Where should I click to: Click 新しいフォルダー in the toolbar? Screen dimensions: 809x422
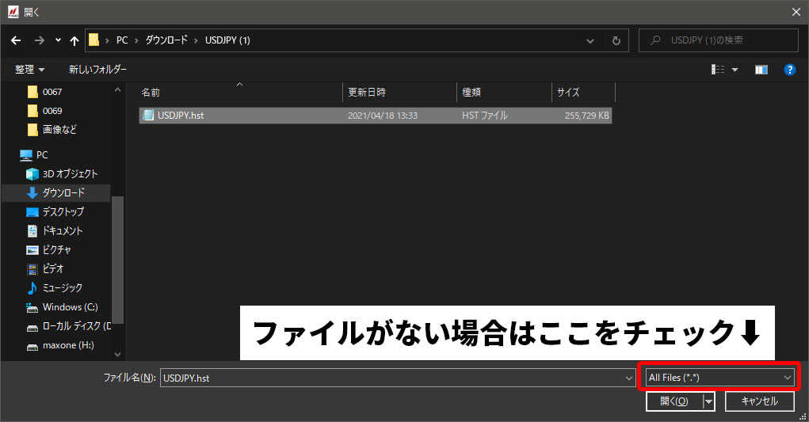point(97,70)
